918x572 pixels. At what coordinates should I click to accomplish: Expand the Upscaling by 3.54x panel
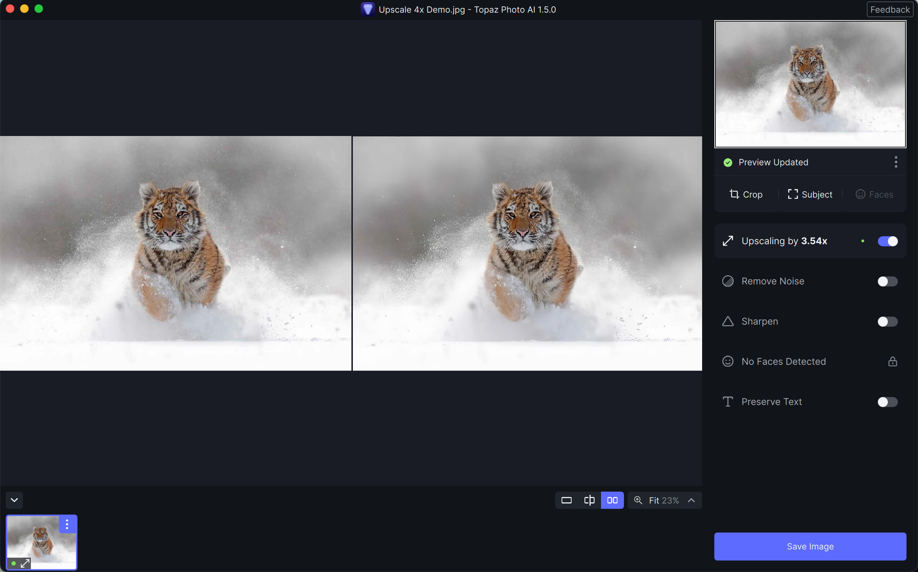pos(784,241)
